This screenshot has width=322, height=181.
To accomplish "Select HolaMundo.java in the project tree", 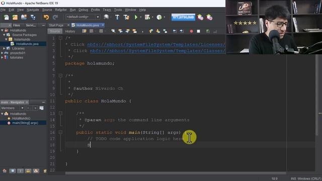I will [27, 44].
